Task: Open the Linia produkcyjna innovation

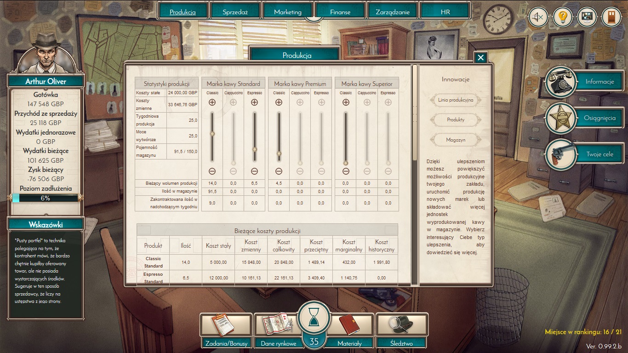Action: [x=456, y=100]
